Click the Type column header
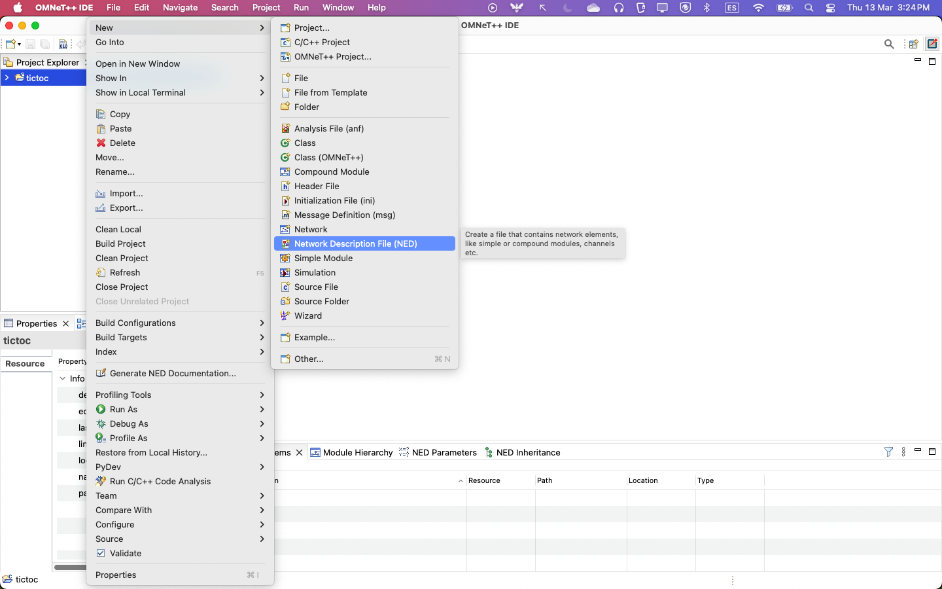 [729, 480]
